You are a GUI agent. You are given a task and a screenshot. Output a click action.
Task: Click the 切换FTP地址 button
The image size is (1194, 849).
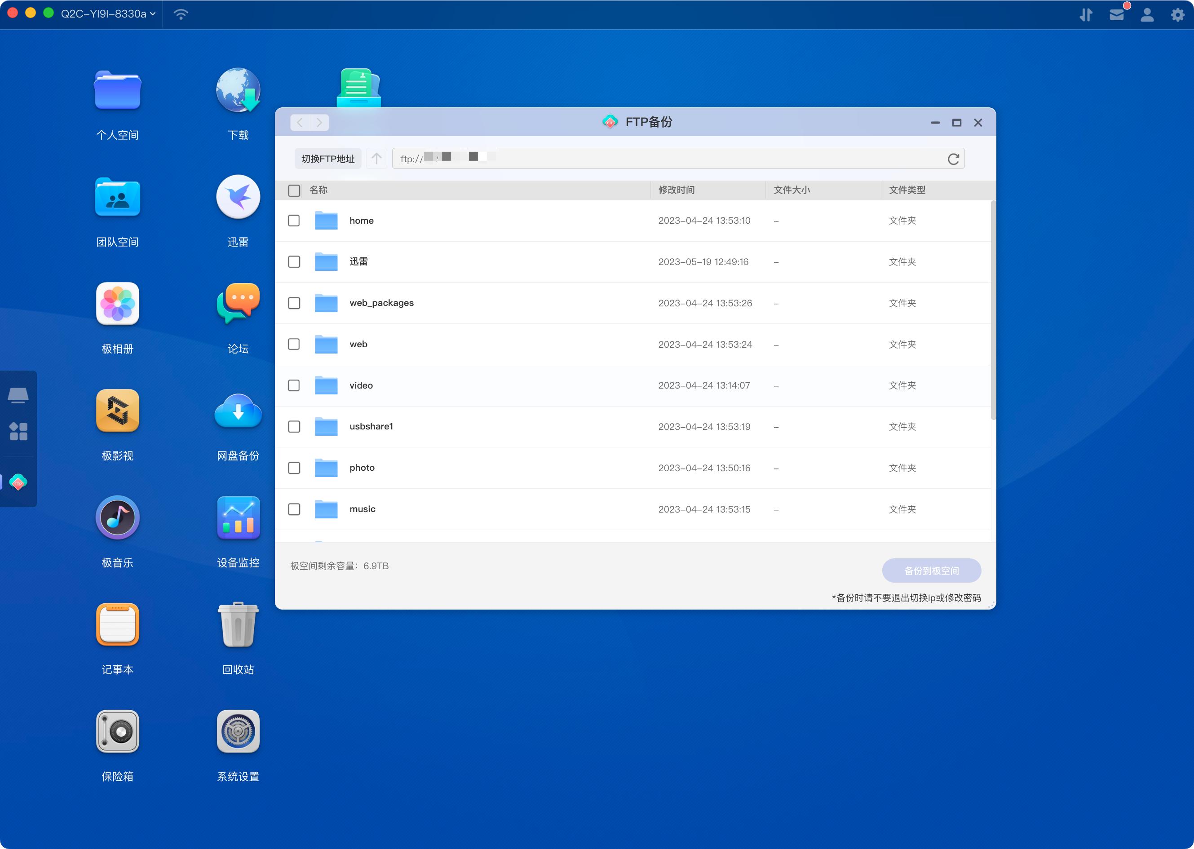[x=328, y=159]
